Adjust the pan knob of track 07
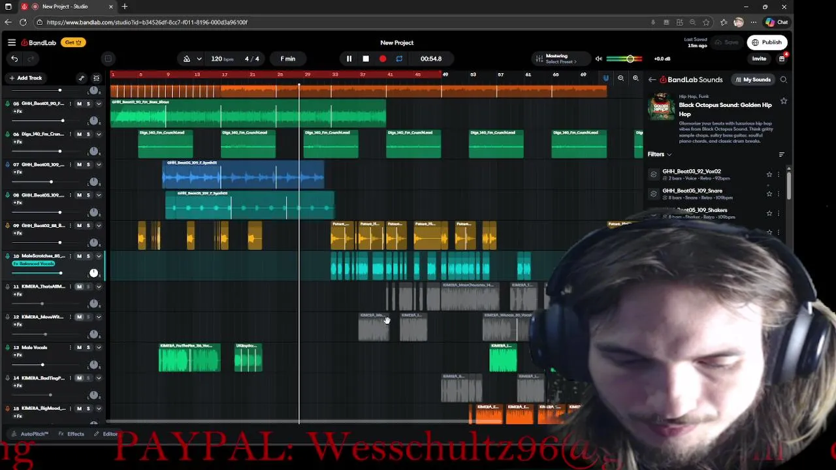This screenshot has height=470, width=836. tap(93, 181)
